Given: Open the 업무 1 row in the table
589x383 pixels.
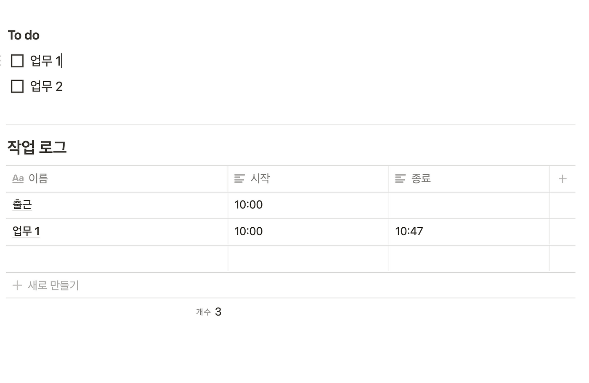Looking at the screenshot, I should tap(26, 231).
